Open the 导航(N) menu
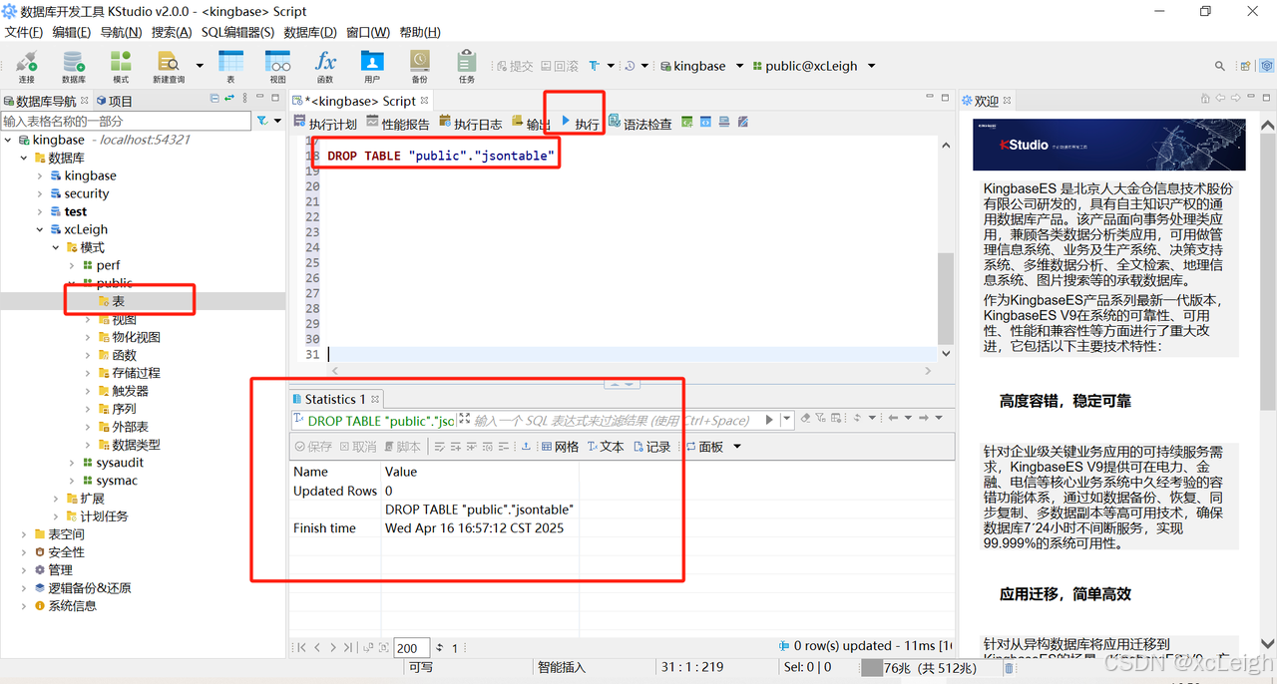 (x=121, y=32)
